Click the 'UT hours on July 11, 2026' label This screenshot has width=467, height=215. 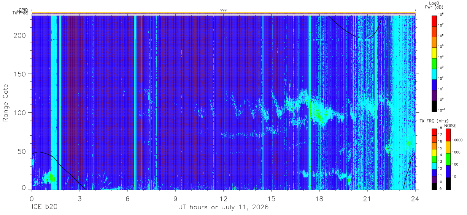(223, 208)
